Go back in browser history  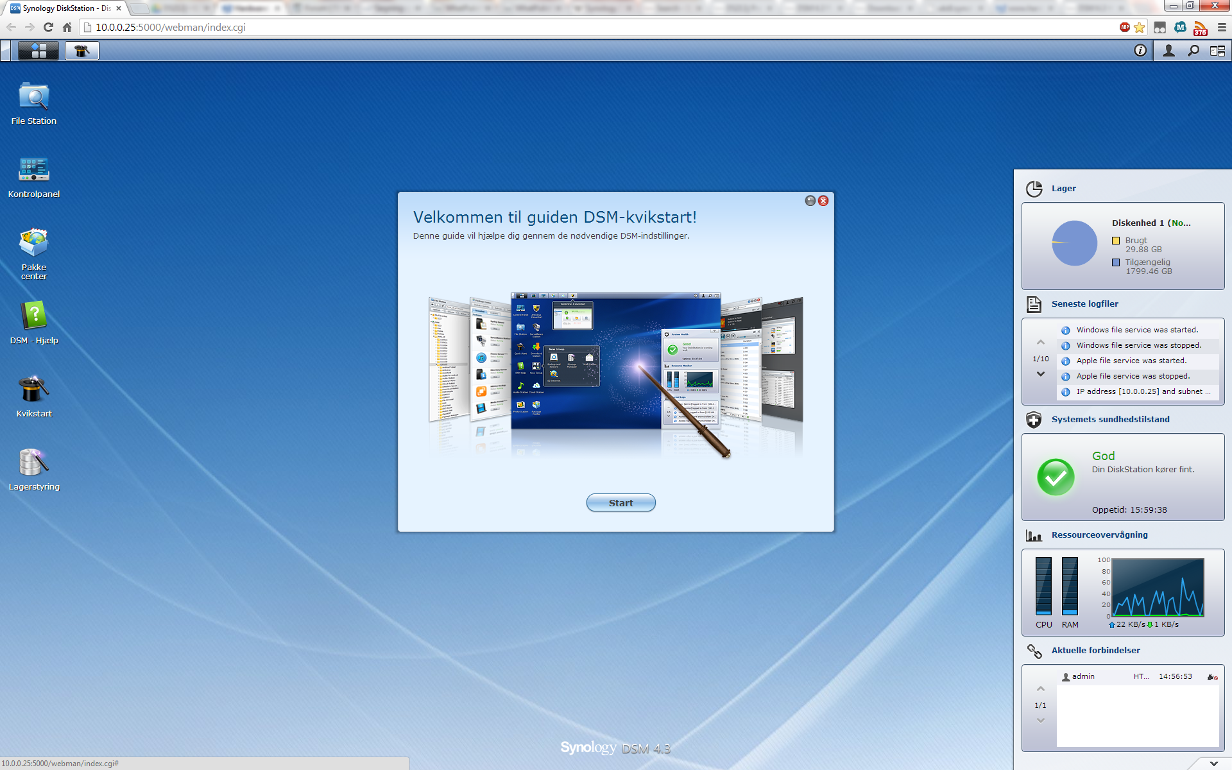11,27
